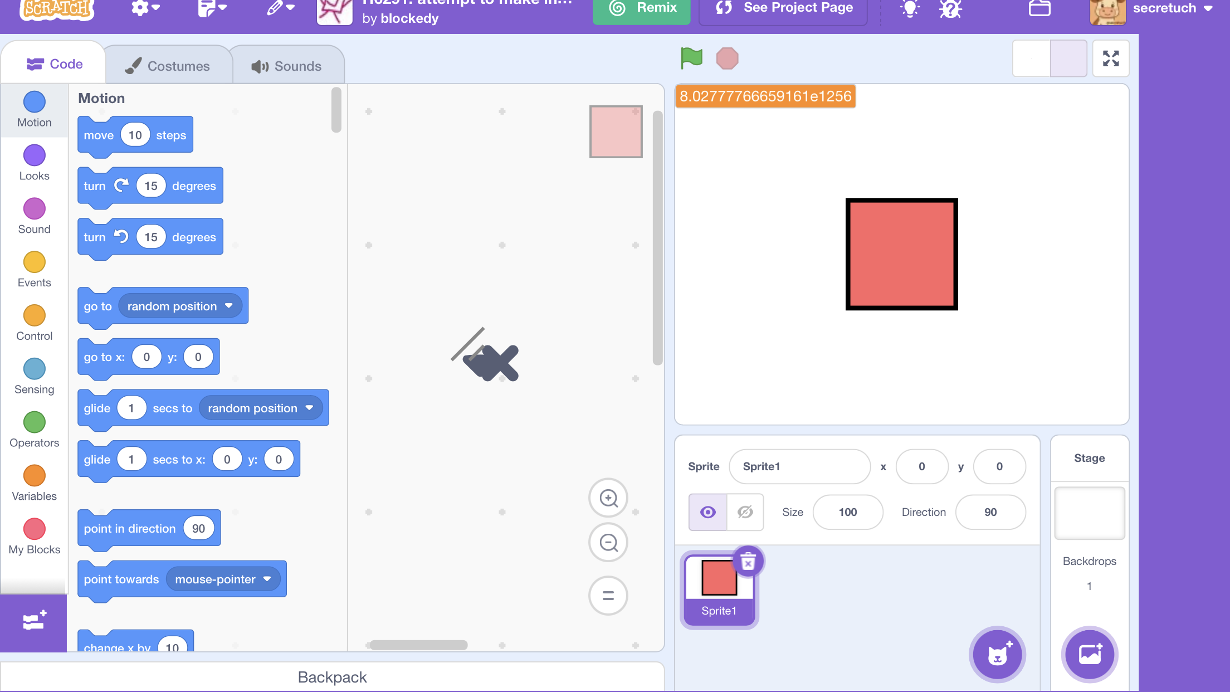Switch to large stage layout
The image size is (1230, 692).
[1068, 59]
